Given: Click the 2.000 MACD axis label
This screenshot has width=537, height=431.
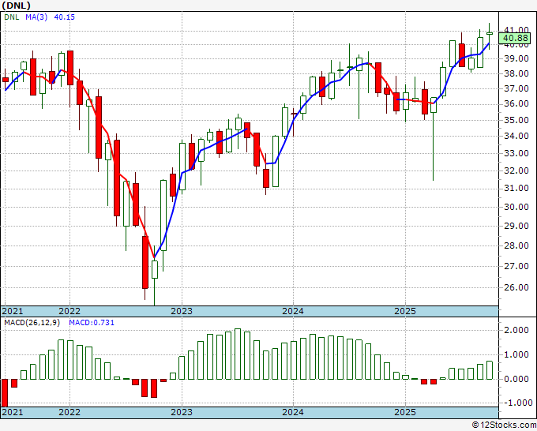Looking at the screenshot, I should [516, 330].
